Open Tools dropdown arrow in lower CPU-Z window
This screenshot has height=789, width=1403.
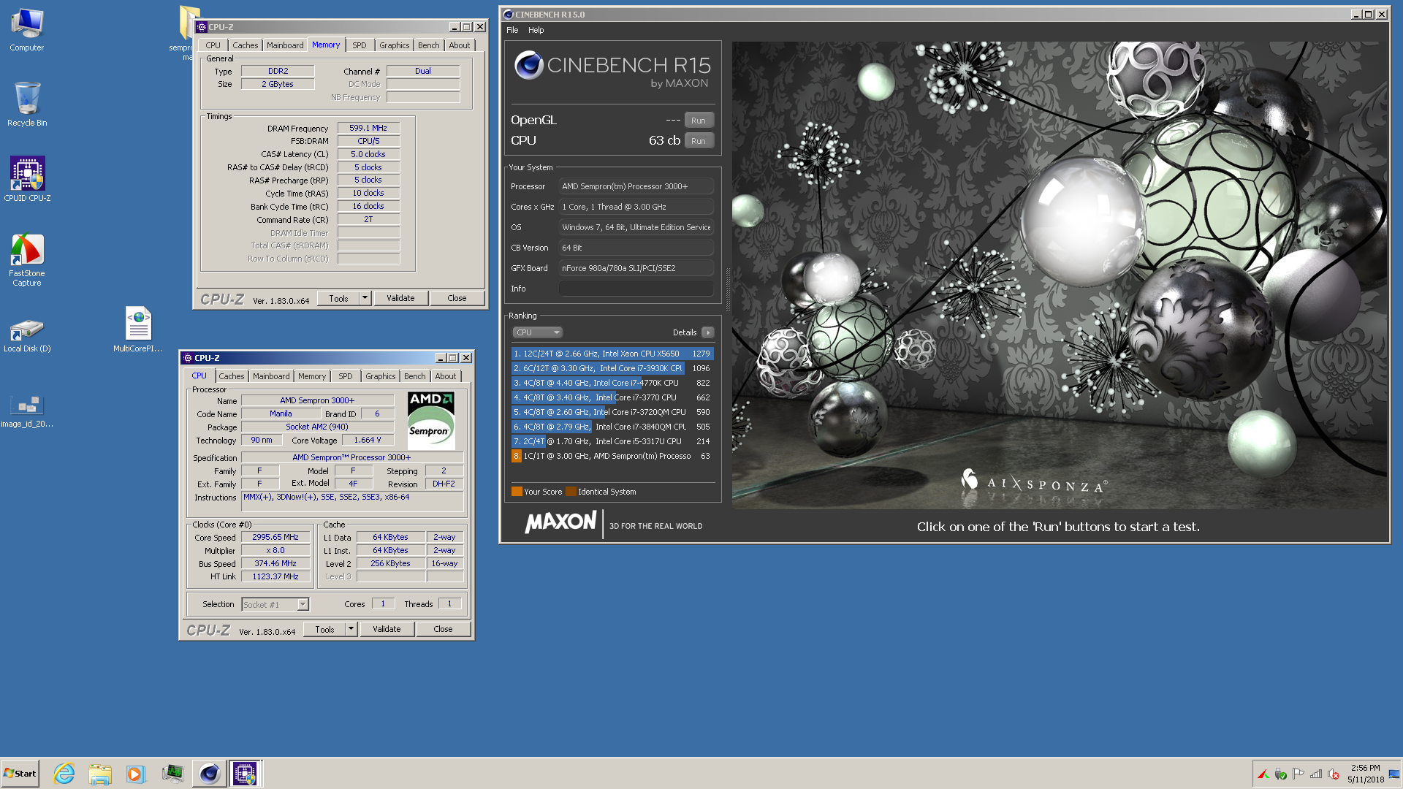pos(351,629)
